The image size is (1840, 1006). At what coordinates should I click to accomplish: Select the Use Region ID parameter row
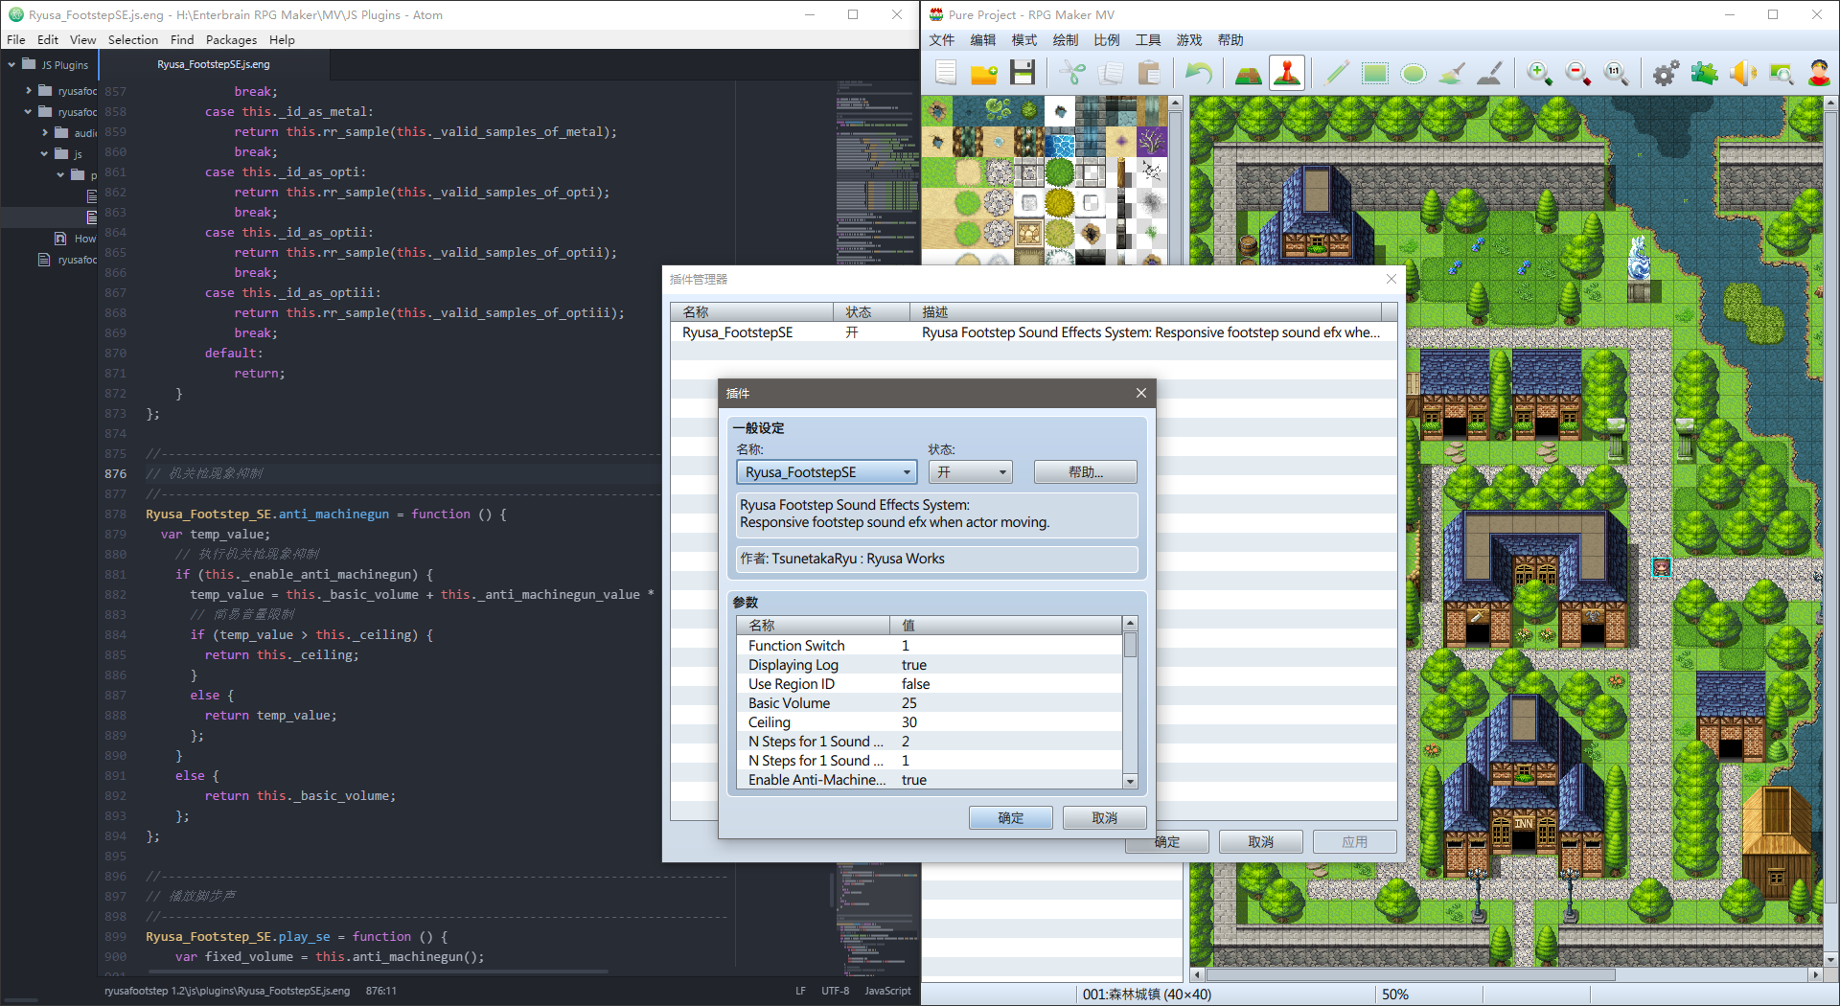(930, 684)
